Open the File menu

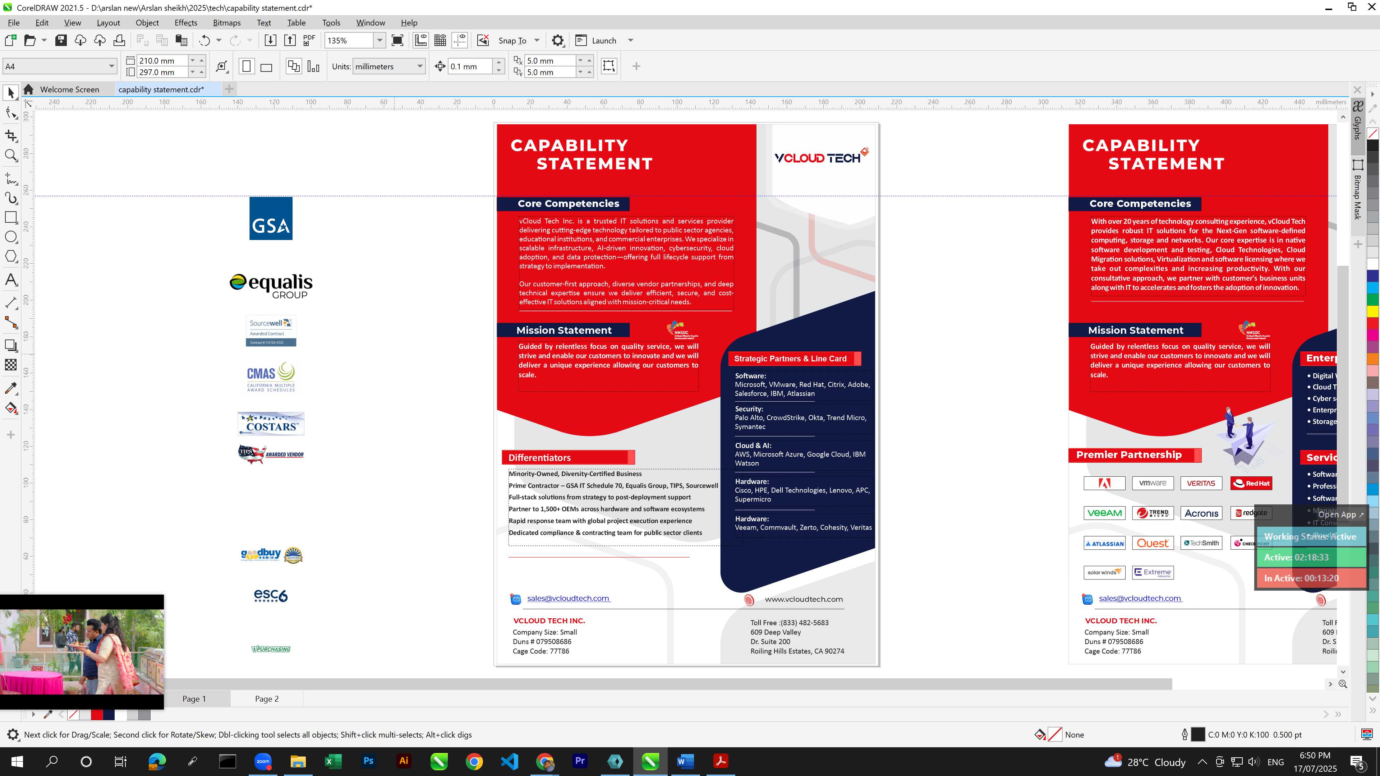[x=14, y=23]
